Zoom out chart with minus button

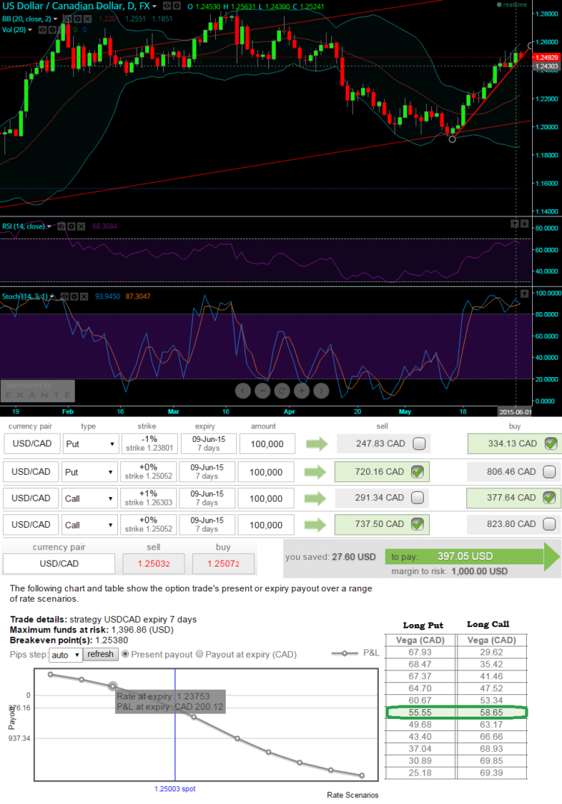[x=262, y=390]
